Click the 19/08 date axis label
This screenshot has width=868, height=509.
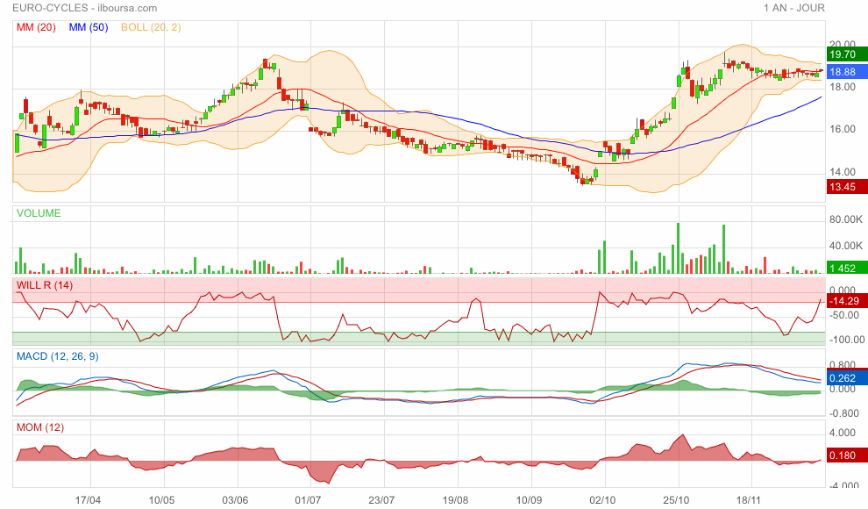click(x=455, y=500)
